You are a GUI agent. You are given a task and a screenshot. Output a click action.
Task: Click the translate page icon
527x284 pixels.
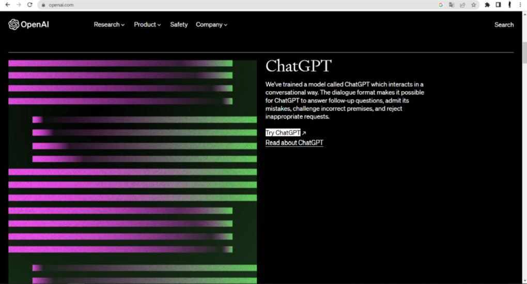tap(452, 5)
